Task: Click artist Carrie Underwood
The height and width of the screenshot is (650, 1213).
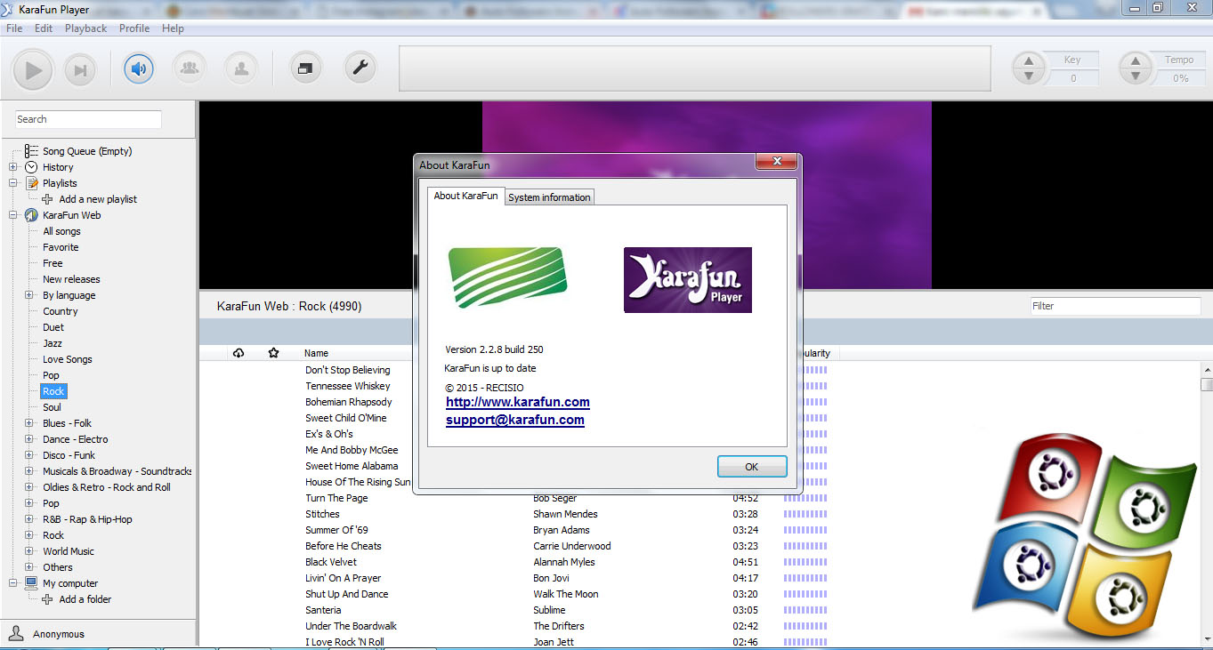Action: (572, 546)
